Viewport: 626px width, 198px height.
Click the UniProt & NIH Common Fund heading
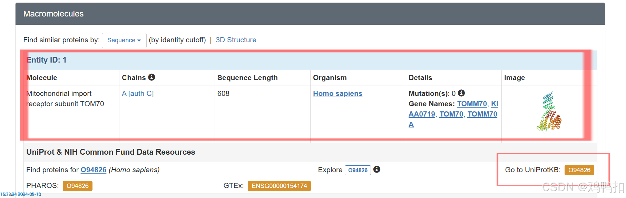pyautogui.click(x=111, y=152)
